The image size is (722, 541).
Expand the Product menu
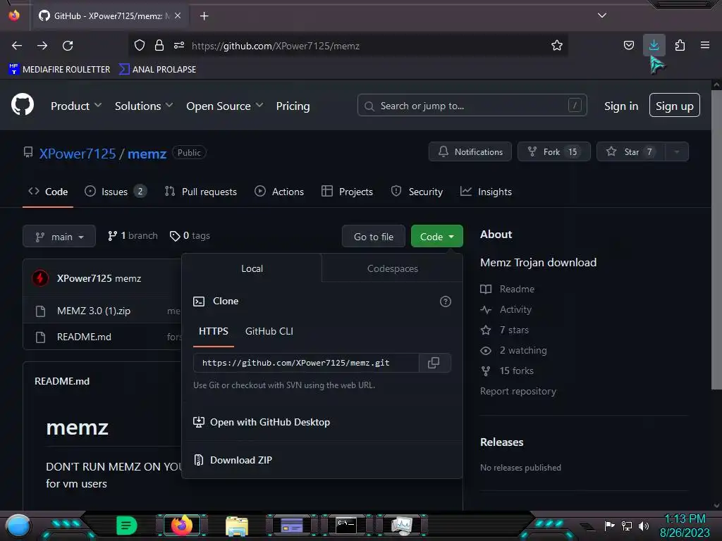pos(76,106)
